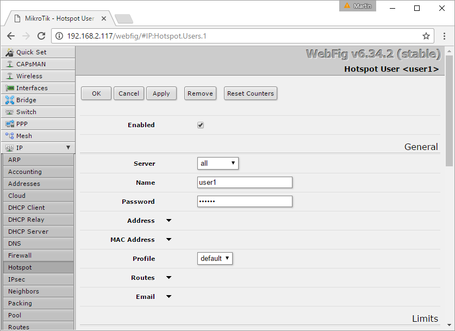455x331 pixels.
Task: Click the CAPsMAN antenna icon
Action: pos(10,64)
